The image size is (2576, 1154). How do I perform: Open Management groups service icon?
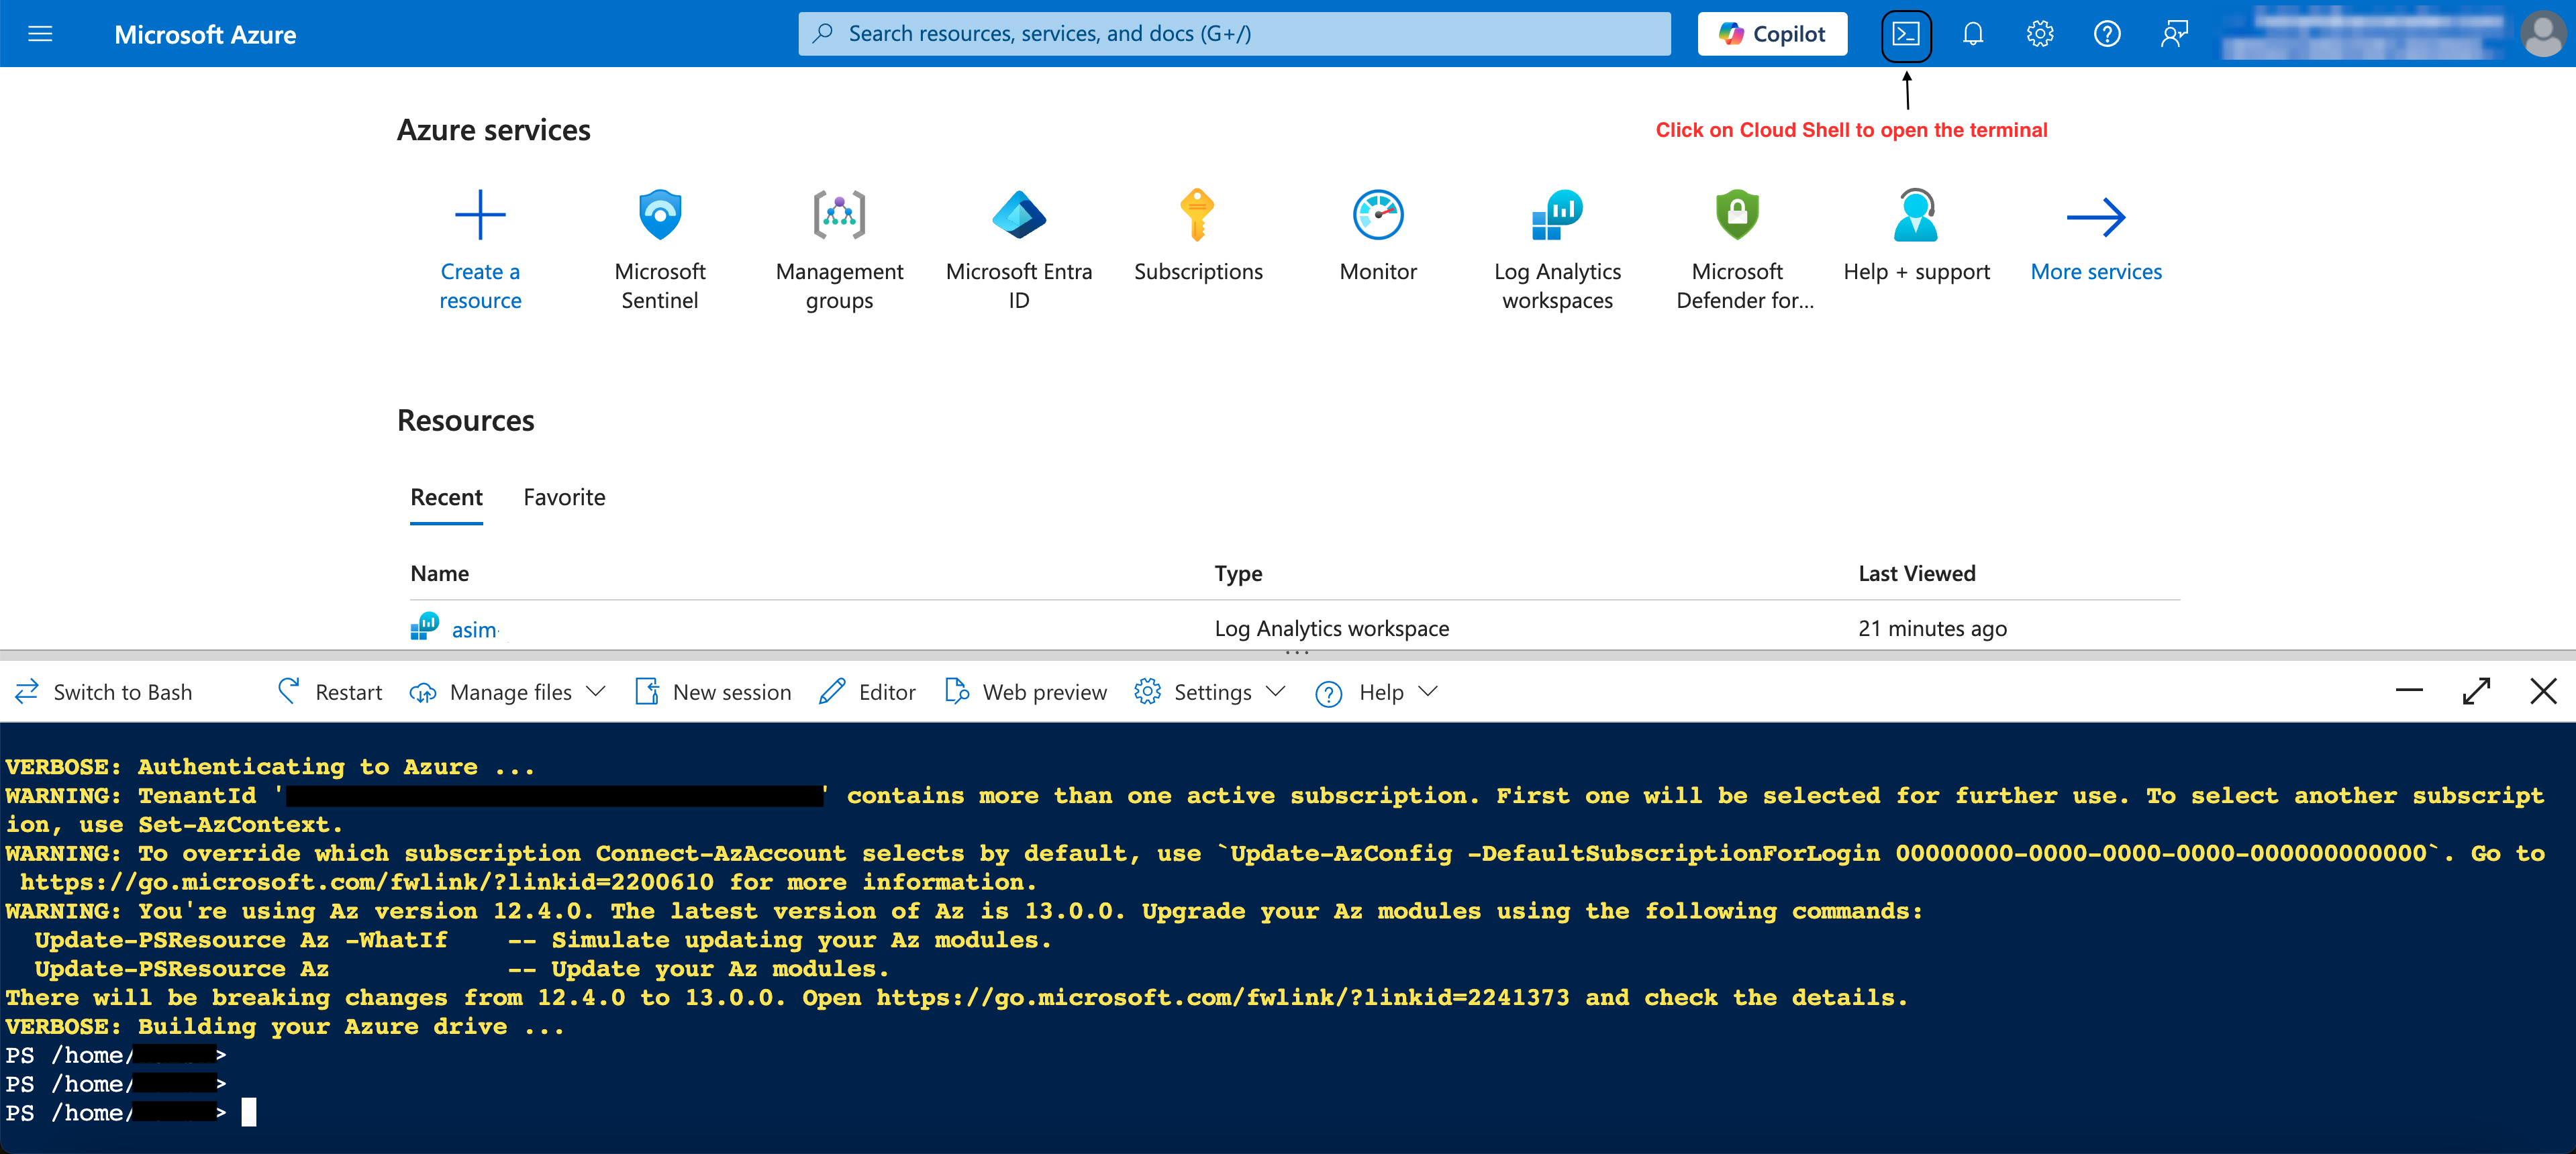click(839, 214)
